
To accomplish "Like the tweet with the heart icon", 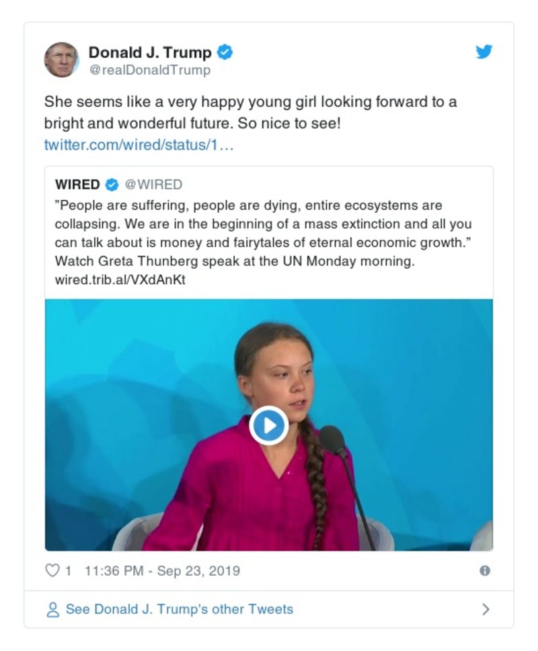I will point(52,571).
